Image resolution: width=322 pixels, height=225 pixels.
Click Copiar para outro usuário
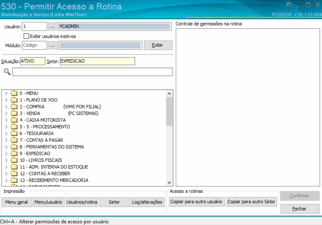pyautogui.click(x=196, y=202)
